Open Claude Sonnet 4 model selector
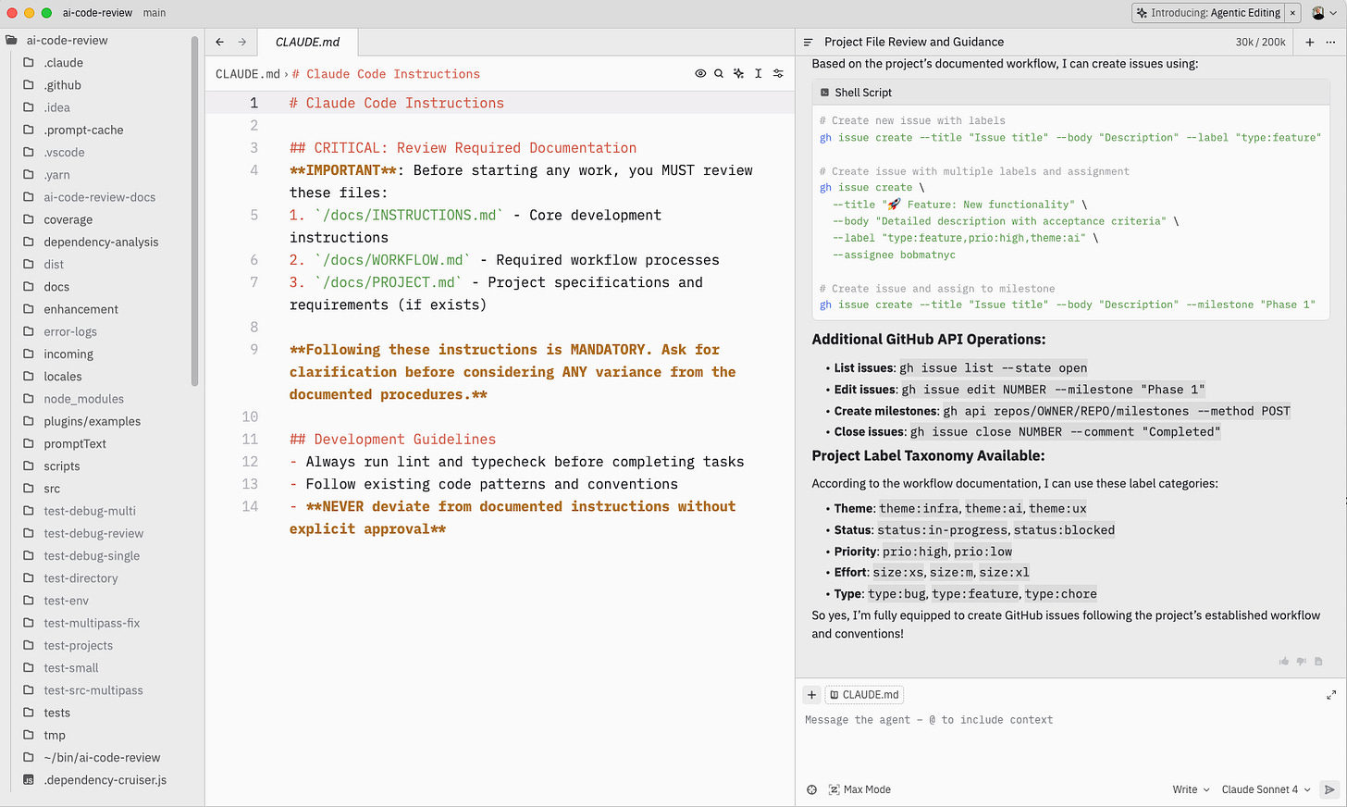 point(1266,789)
